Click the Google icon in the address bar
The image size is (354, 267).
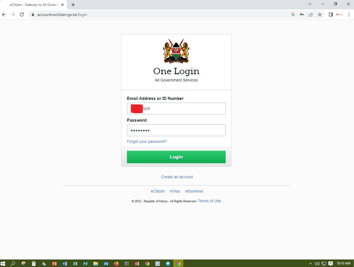tap(293, 15)
